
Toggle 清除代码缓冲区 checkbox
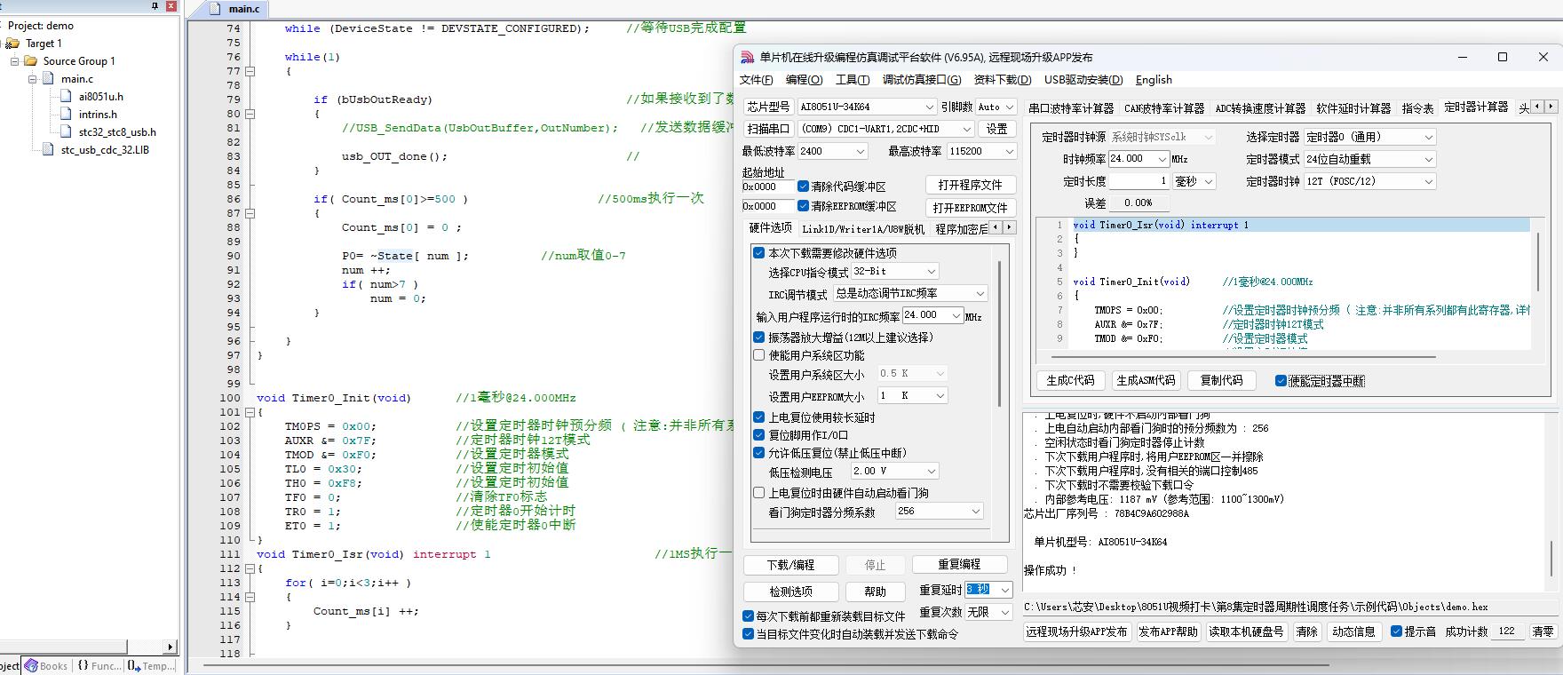pos(803,187)
